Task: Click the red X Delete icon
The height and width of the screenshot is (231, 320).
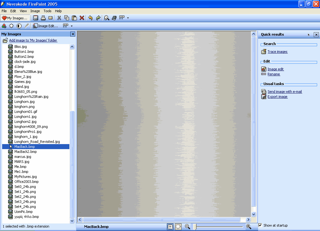Action: tap(82, 18)
